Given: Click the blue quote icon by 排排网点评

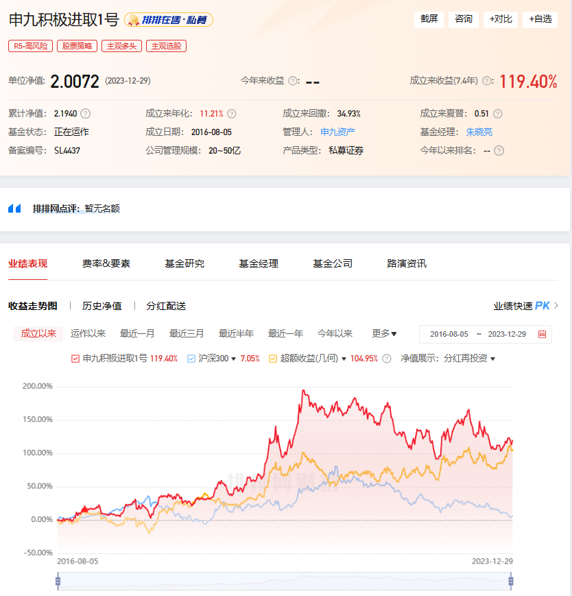Looking at the screenshot, I should point(14,208).
